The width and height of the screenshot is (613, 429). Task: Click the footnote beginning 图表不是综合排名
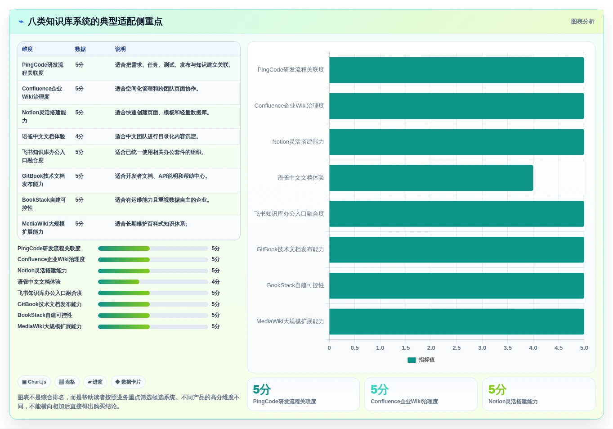[x=129, y=402]
